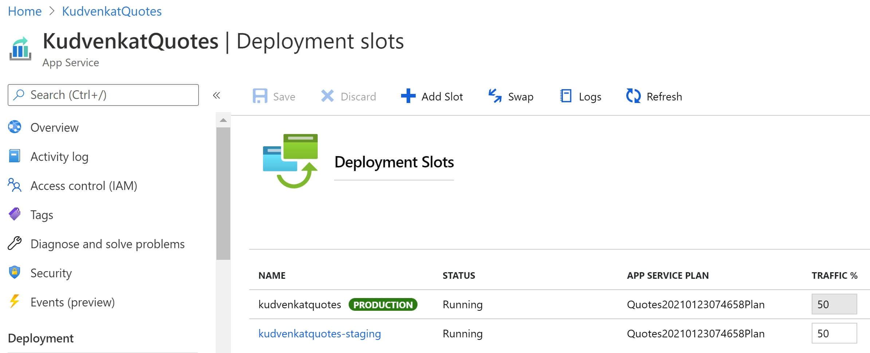The height and width of the screenshot is (353, 870).
Task: Click the Save disk icon
Action: click(260, 96)
